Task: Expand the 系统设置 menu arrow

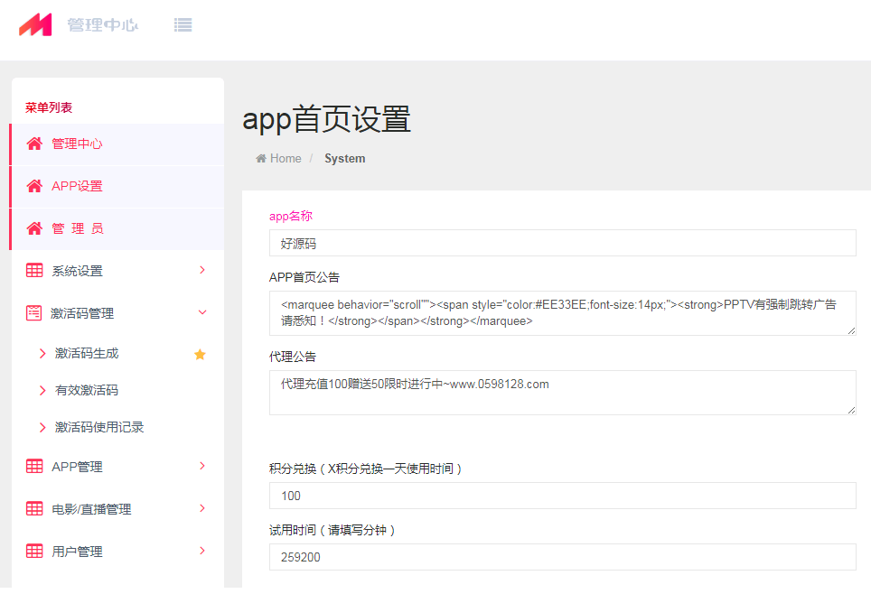Action: click(x=201, y=270)
